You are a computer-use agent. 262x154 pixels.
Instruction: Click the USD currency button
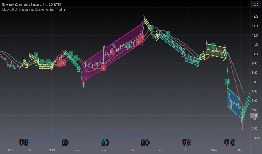[256, 5]
